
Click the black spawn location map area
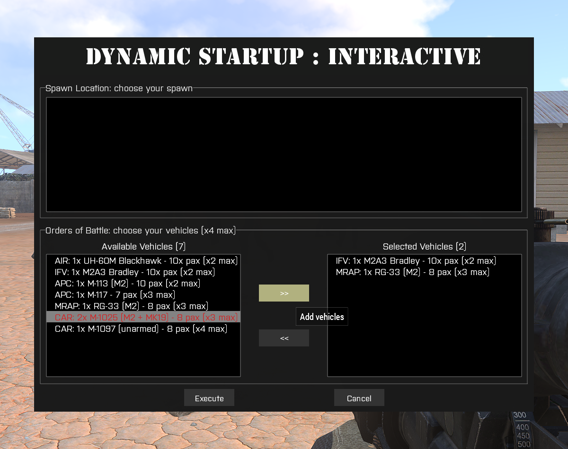point(284,155)
